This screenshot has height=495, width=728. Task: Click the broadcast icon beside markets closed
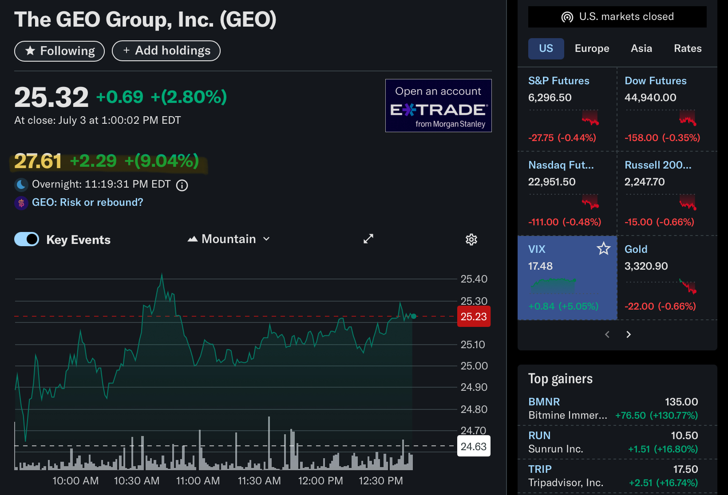coord(567,17)
